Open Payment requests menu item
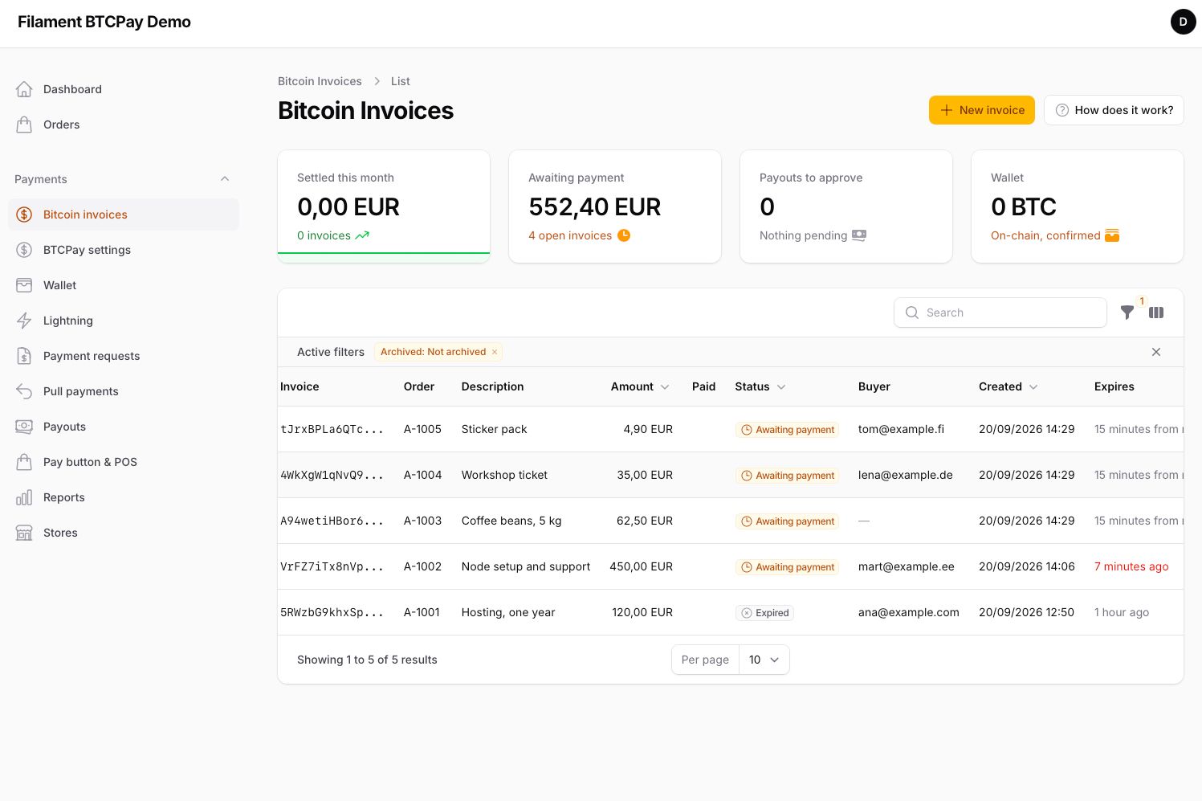 click(x=124, y=356)
